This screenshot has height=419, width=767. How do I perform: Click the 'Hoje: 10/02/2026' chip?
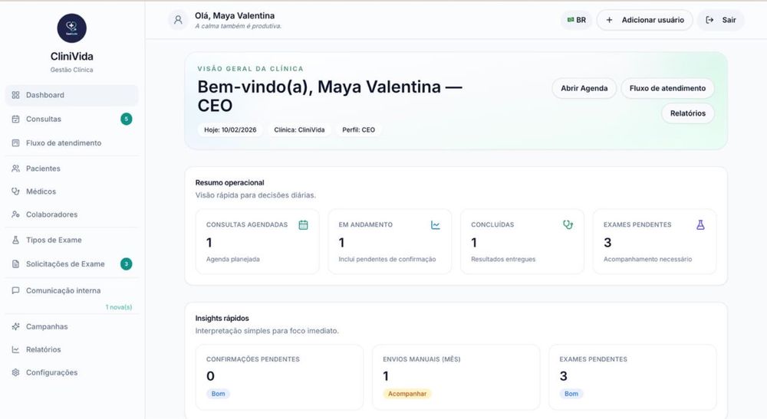point(230,130)
